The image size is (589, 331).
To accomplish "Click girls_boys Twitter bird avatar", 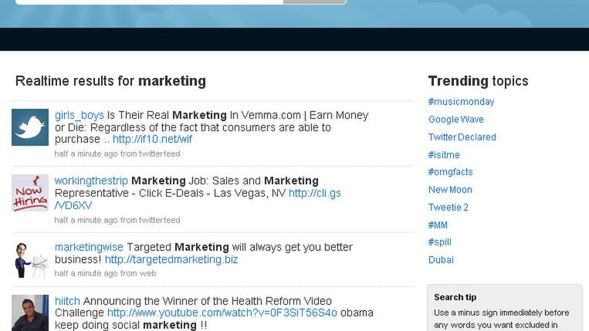I will point(30,127).
